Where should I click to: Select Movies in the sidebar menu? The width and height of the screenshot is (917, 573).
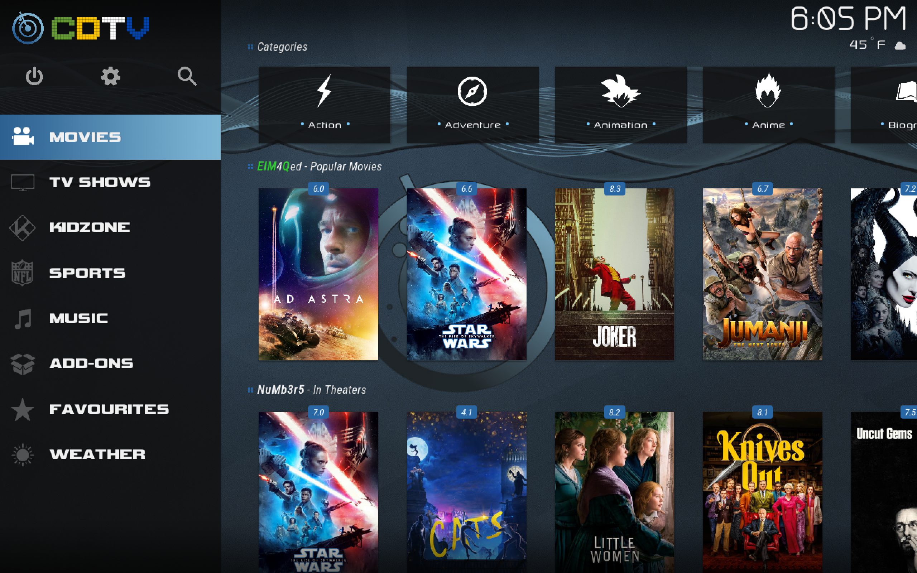tap(110, 137)
